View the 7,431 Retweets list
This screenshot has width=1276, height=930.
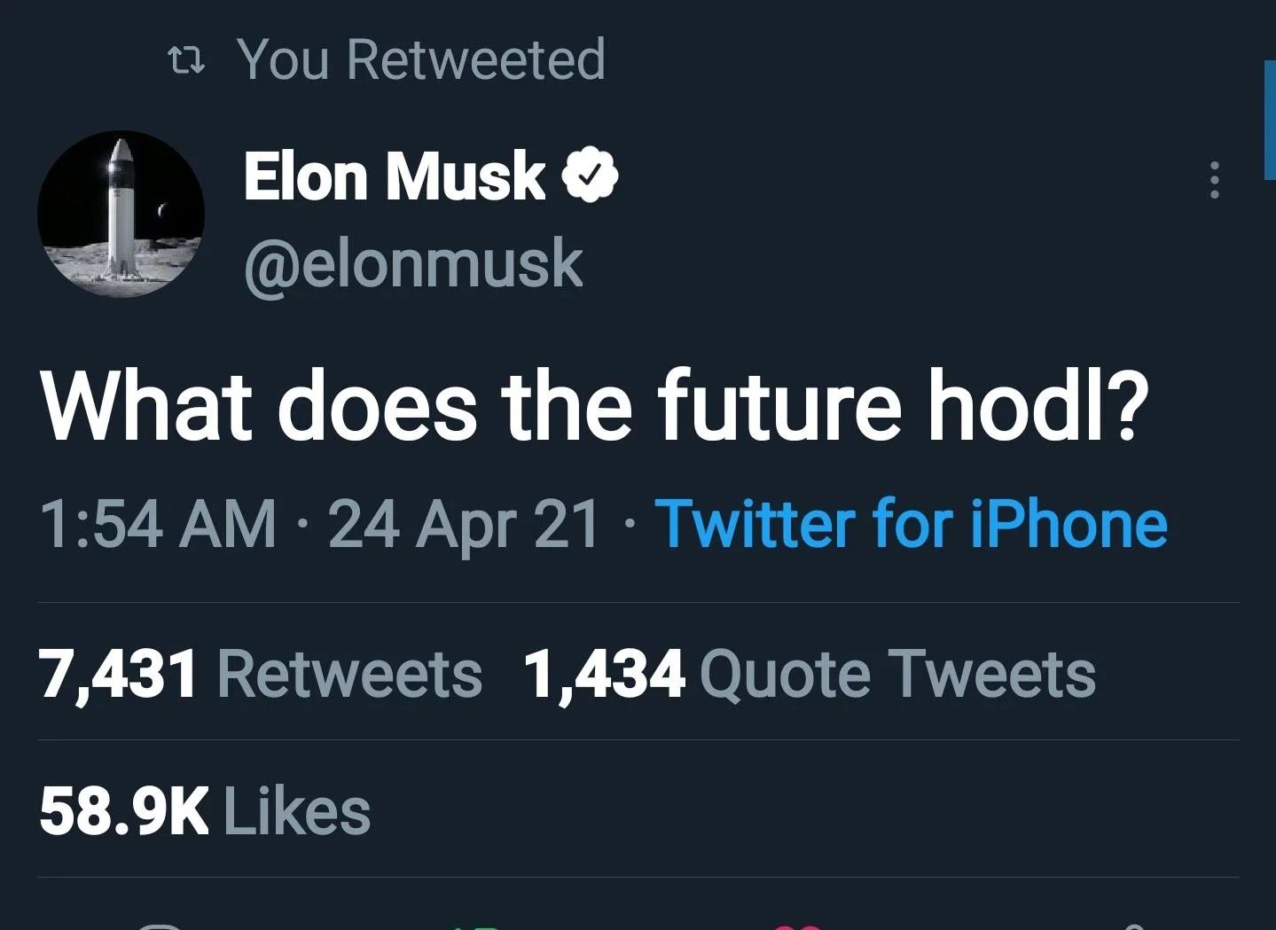261,674
